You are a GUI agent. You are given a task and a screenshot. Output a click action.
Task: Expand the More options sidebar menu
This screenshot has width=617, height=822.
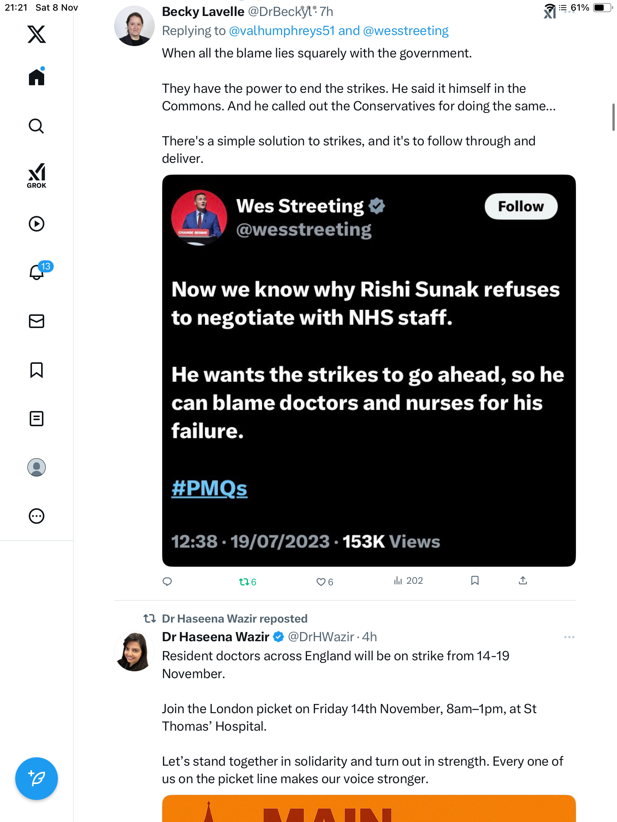(37, 516)
